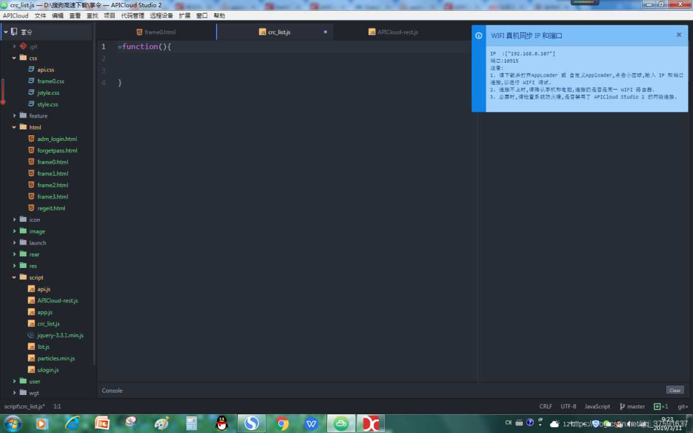Click the +1 git changes indicator

click(661, 407)
